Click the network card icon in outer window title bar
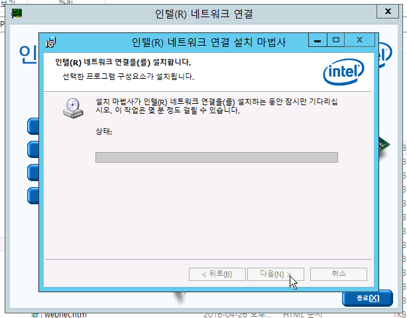Screen dimensions: 407x318 coord(17,13)
